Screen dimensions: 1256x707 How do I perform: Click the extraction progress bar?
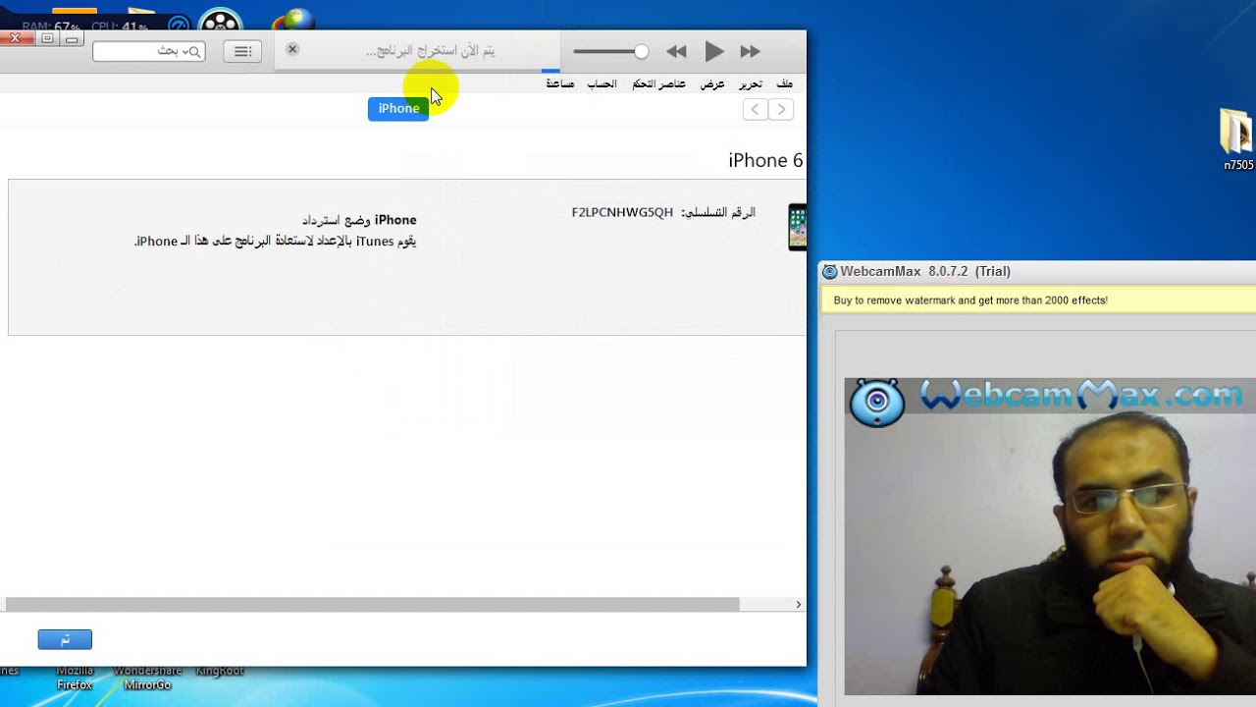(417, 71)
